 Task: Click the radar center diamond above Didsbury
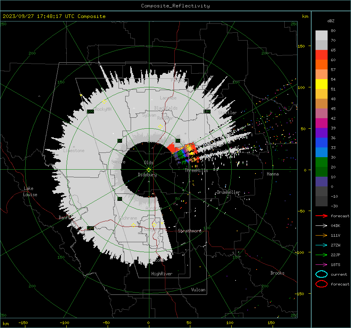pos(149,170)
